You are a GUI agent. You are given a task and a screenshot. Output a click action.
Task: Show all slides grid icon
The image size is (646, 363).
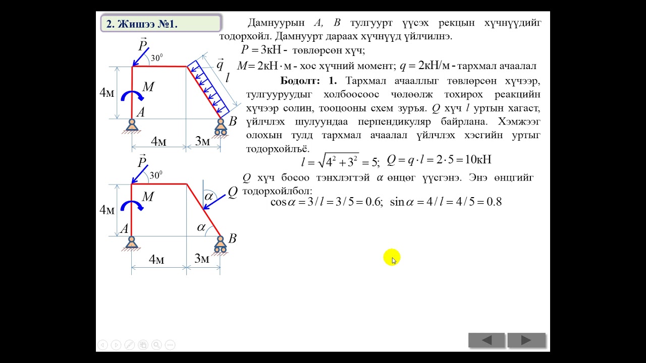pyautogui.click(x=143, y=345)
